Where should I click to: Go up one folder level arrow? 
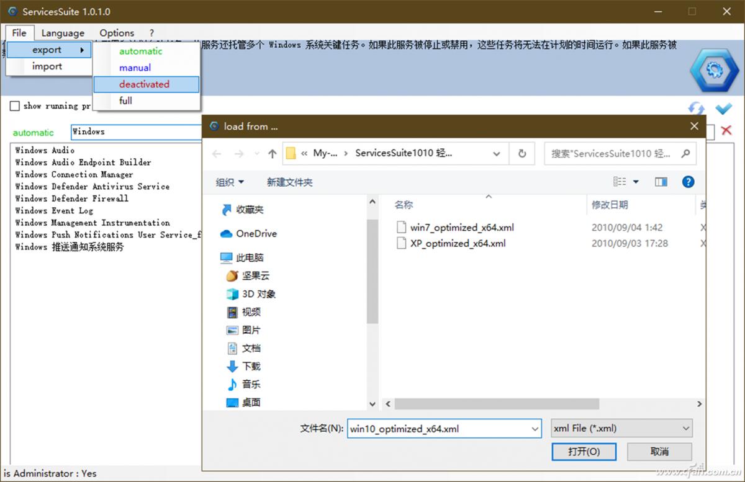(272, 154)
